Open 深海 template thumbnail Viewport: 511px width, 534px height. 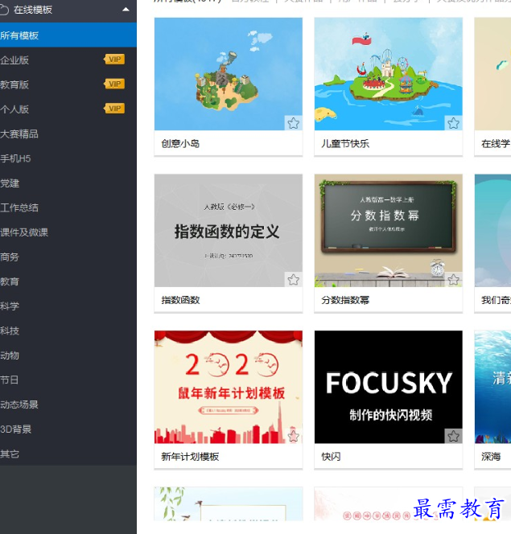pos(492,387)
